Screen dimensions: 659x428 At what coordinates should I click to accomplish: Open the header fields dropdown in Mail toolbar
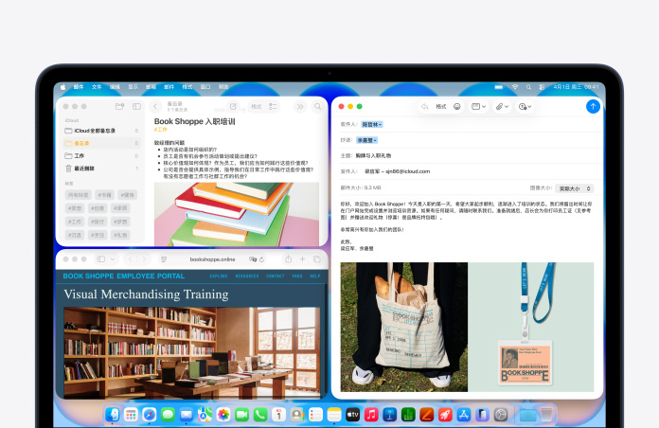478,107
